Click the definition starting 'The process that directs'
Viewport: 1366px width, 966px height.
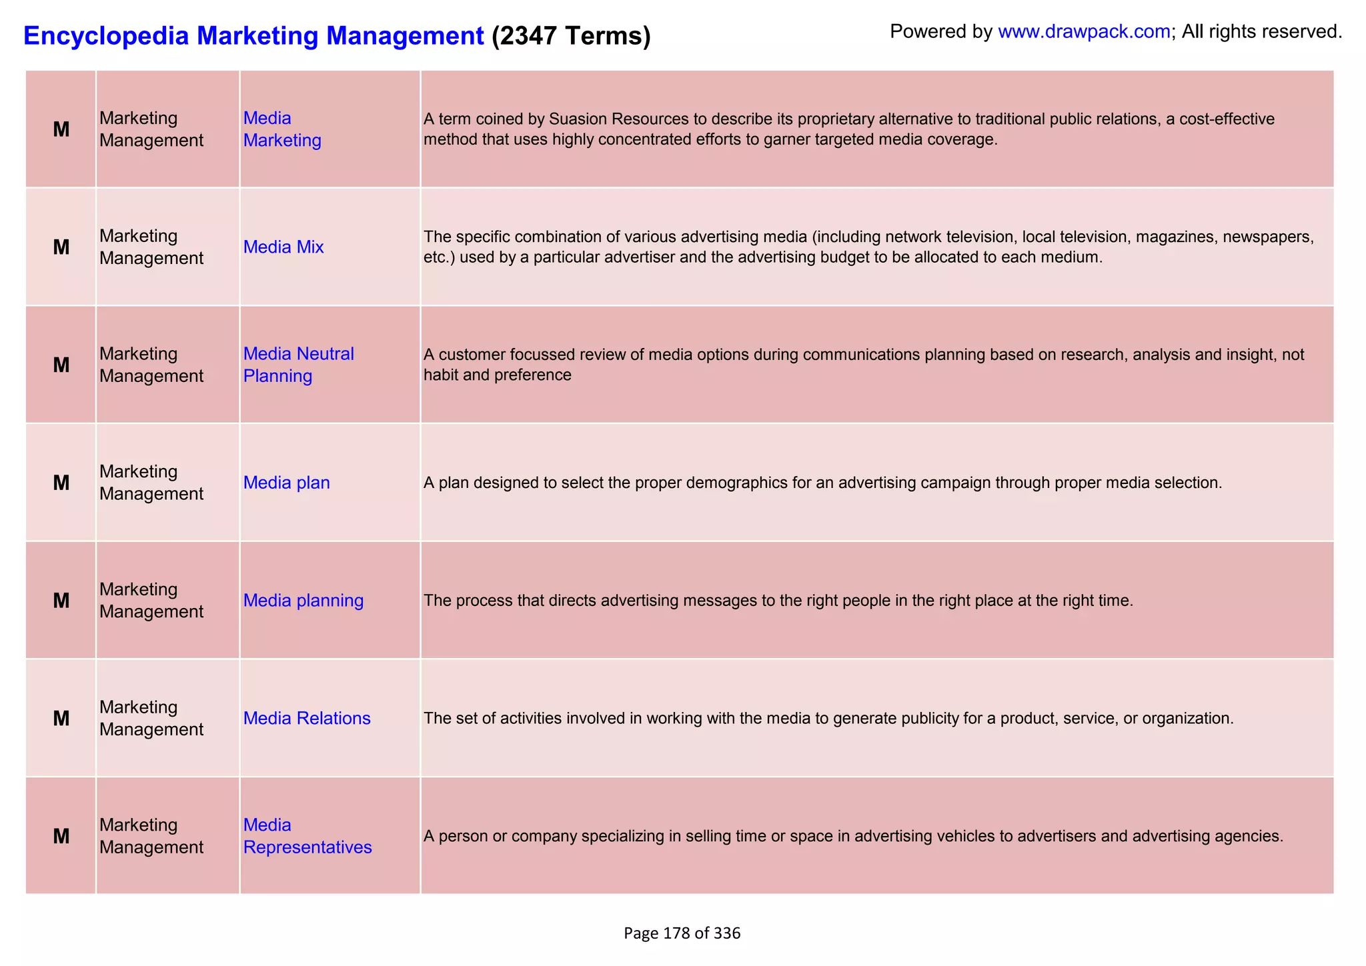(778, 601)
